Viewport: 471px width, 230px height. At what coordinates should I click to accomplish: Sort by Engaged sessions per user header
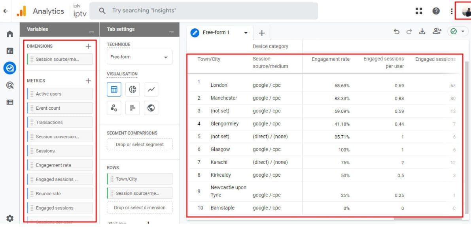(384, 63)
